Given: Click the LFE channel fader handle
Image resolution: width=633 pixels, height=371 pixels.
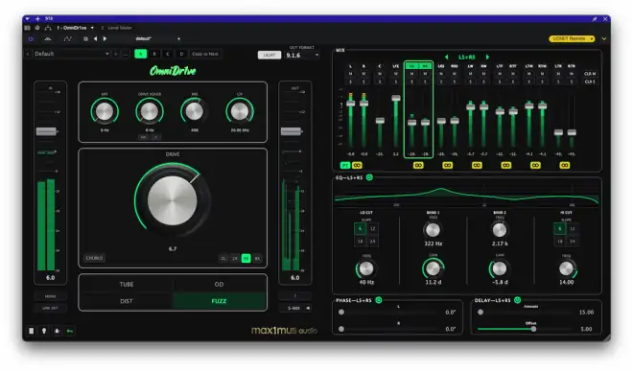Looking at the screenshot, I should tap(396, 98).
